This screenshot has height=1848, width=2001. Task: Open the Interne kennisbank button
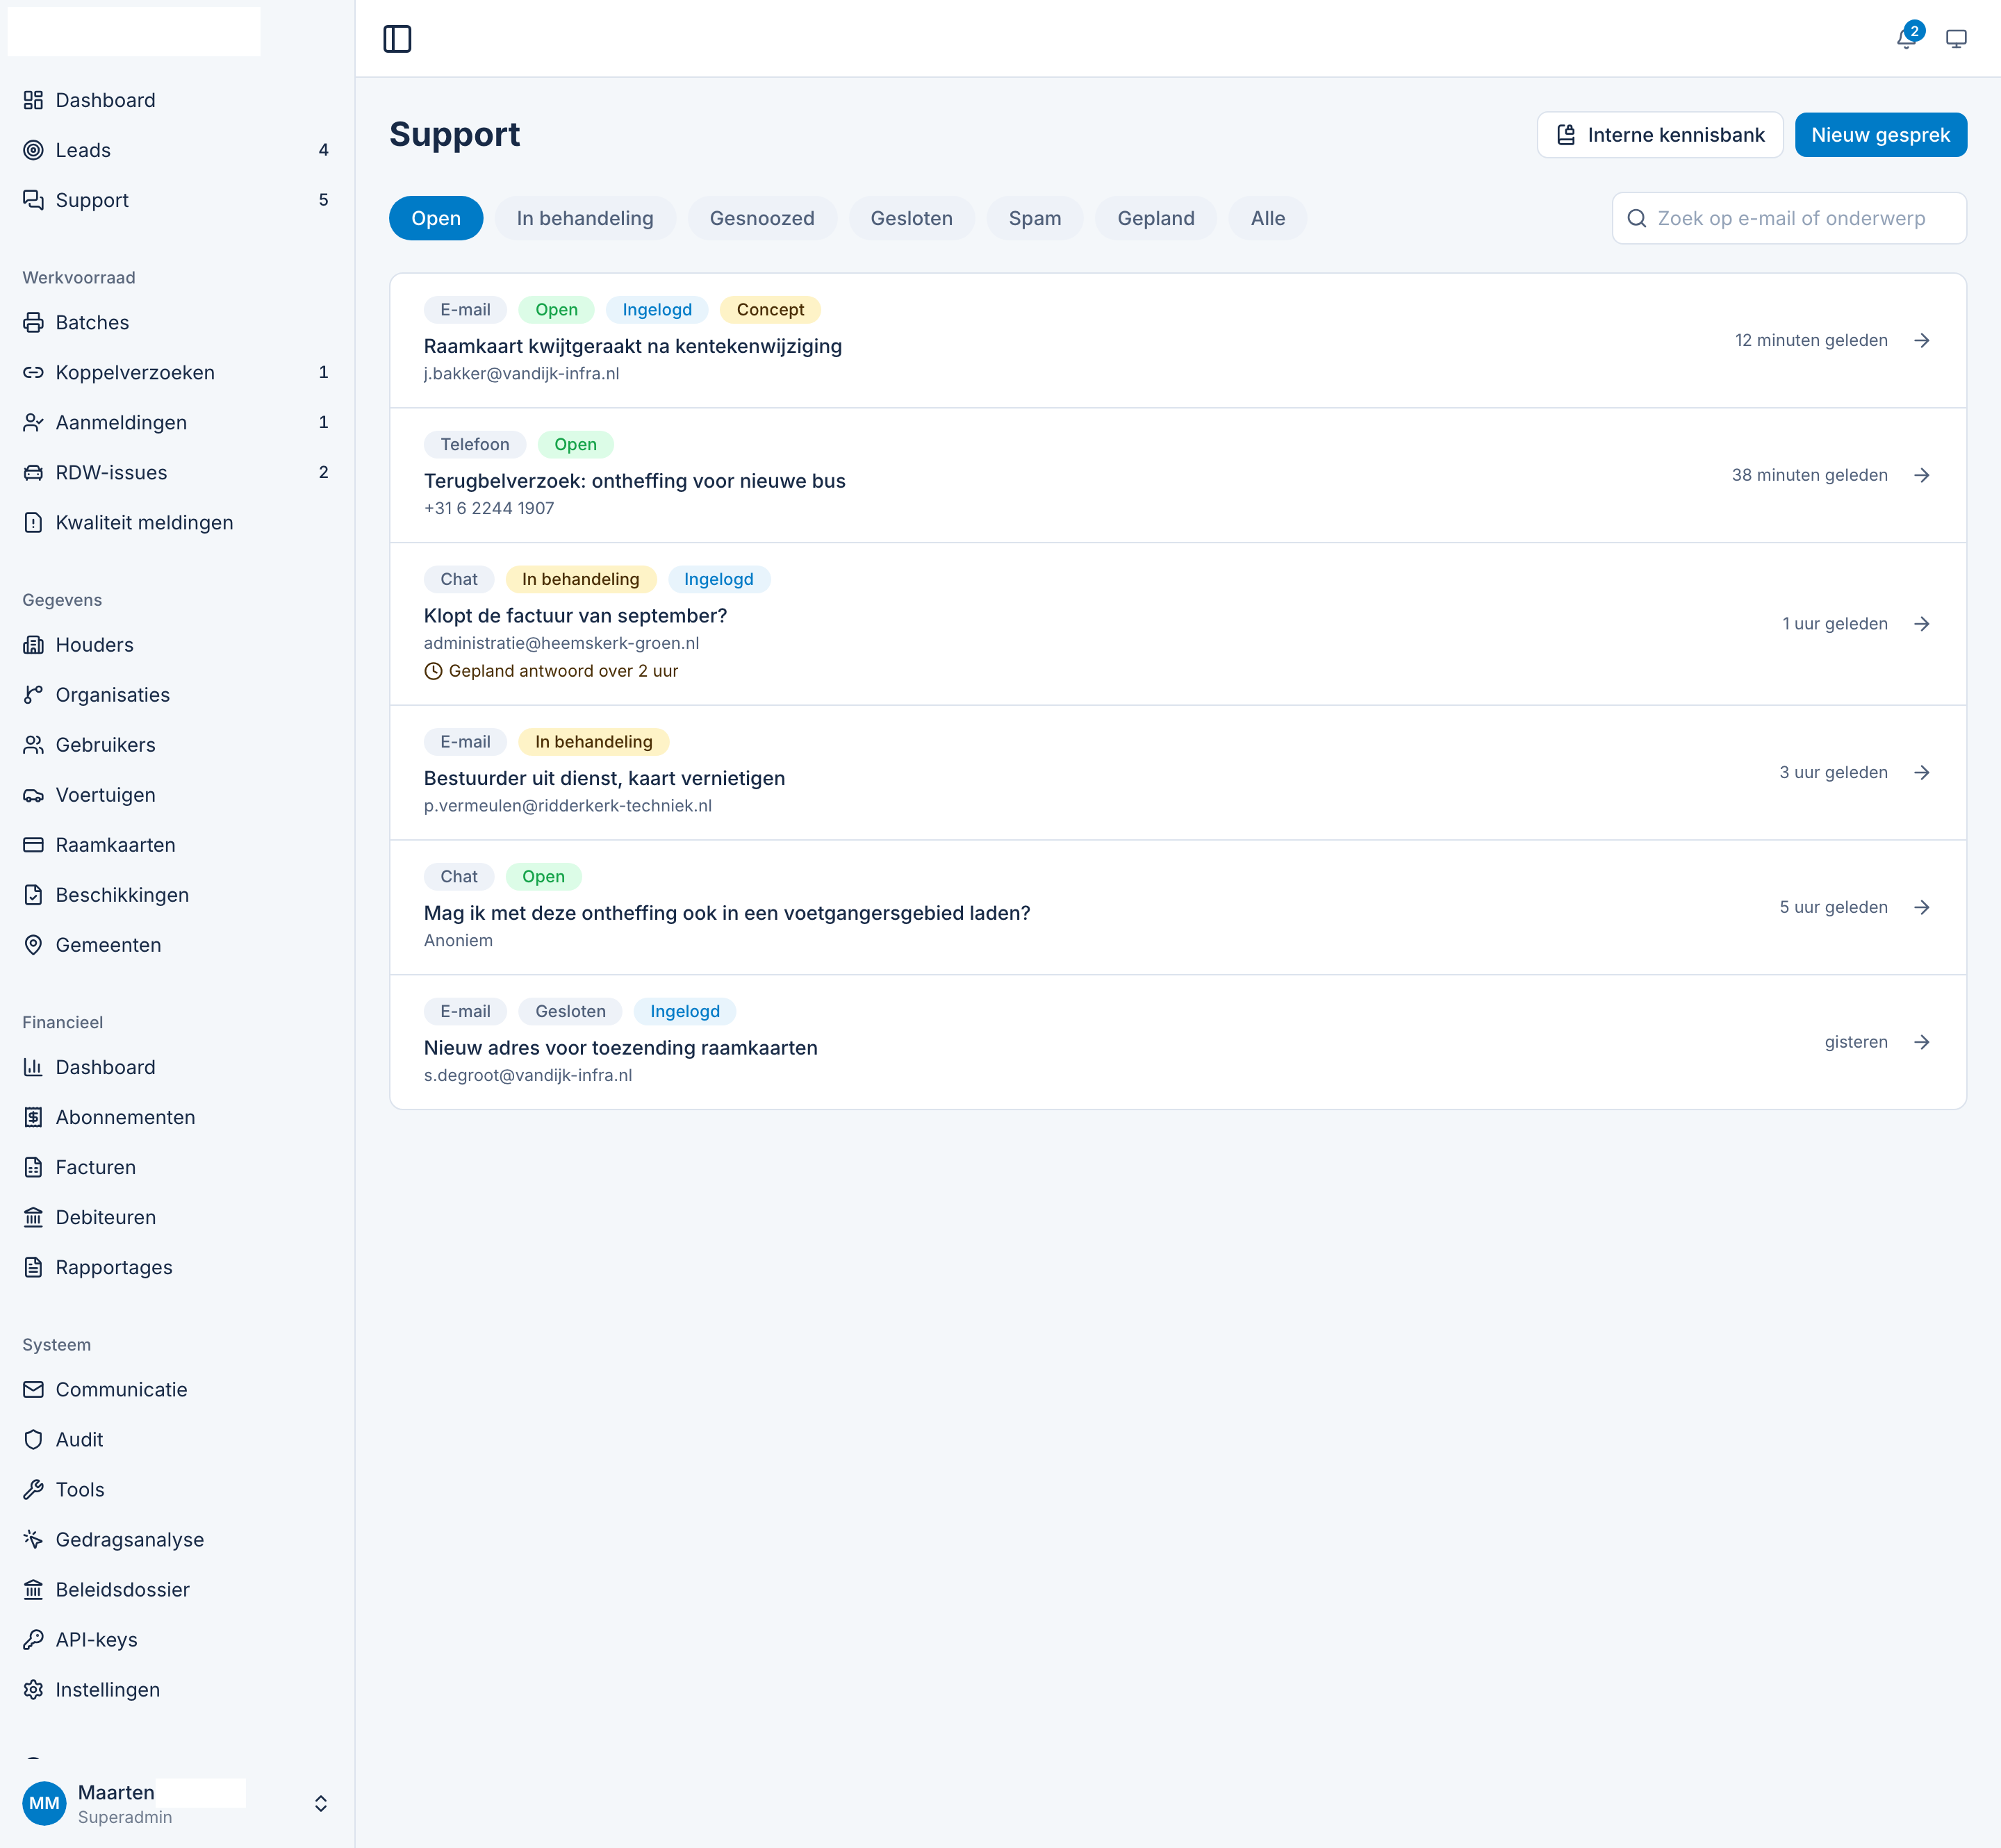tap(1660, 135)
